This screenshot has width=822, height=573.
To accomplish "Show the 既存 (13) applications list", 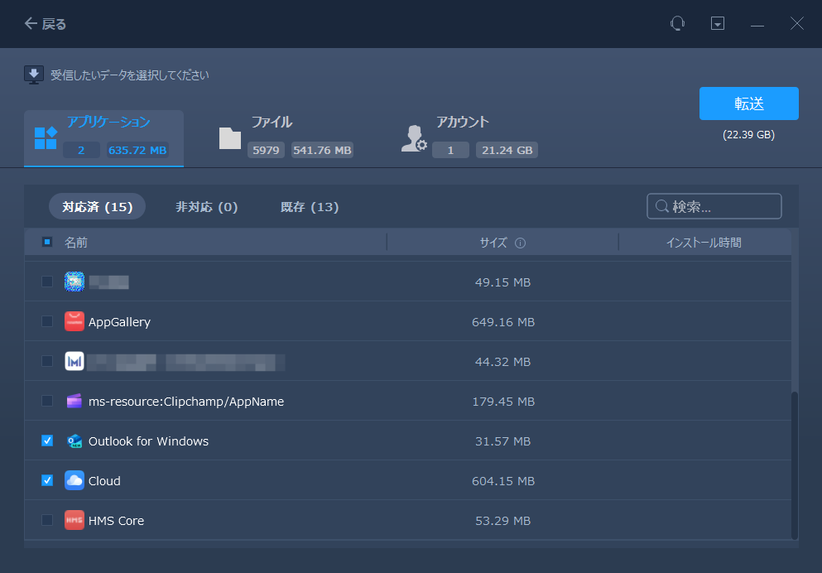I will pyautogui.click(x=310, y=207).
